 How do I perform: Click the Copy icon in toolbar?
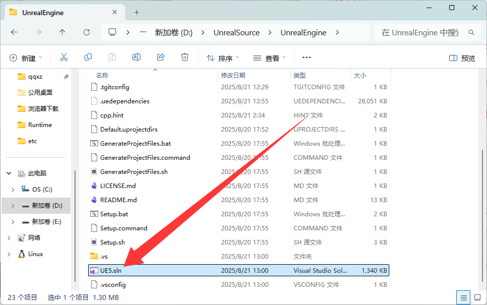(x=88, y=57)
